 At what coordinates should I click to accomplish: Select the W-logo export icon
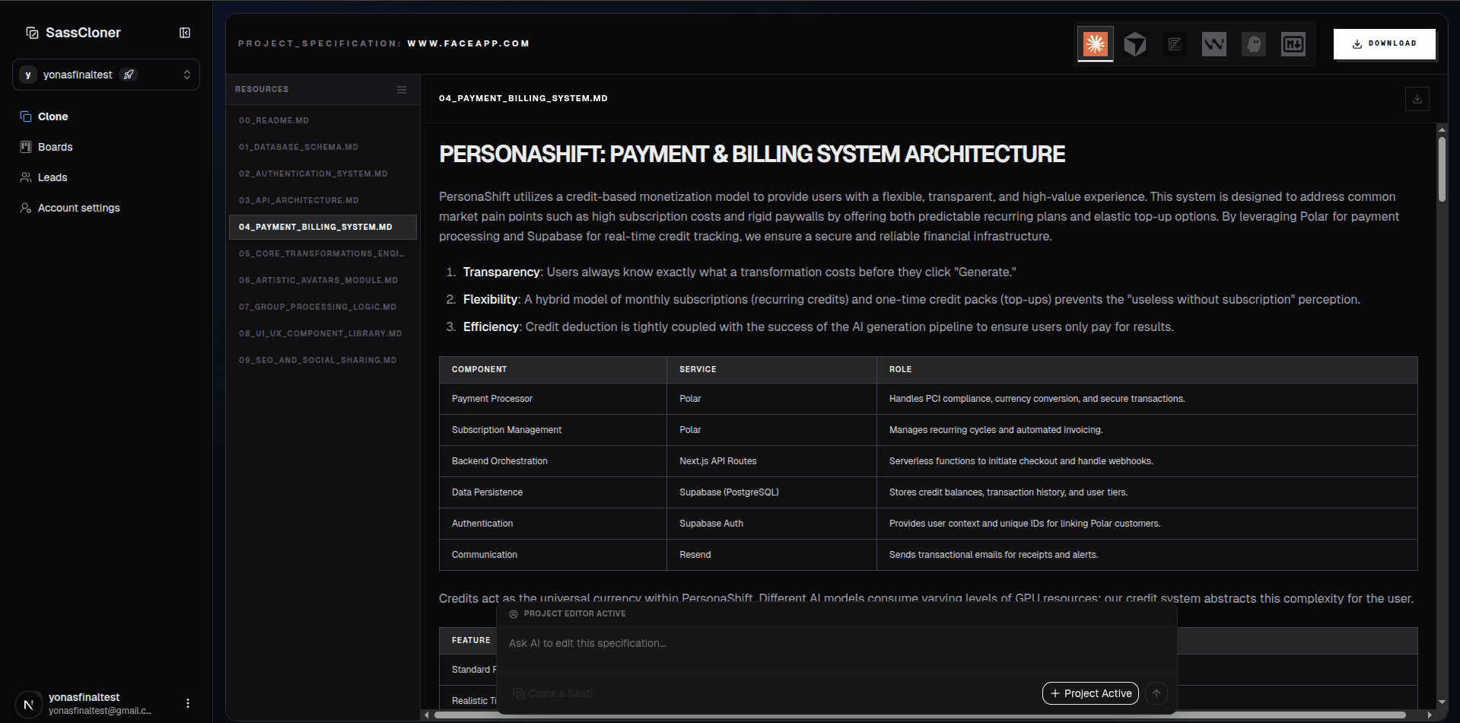(1213, 44)
